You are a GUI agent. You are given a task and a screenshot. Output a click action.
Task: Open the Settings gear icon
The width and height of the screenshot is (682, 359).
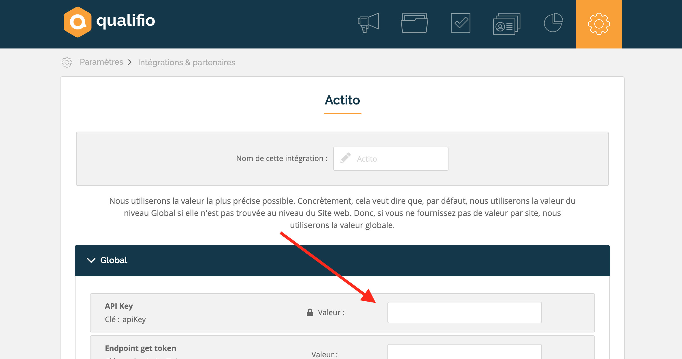(x=599, y=24)
